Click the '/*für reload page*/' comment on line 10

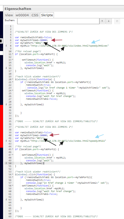(x=28, y=51)
